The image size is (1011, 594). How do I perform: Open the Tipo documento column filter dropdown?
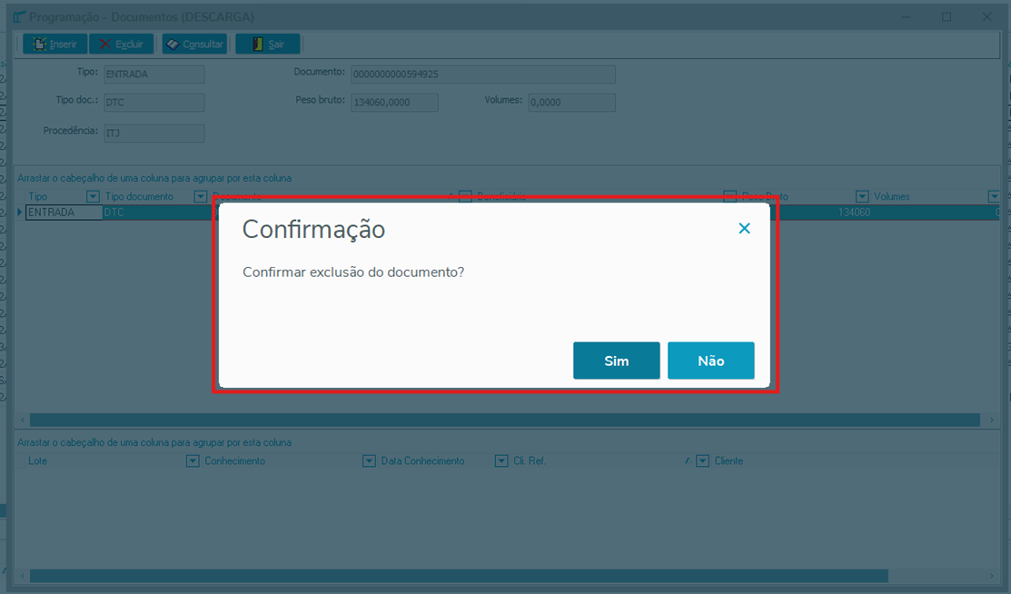tap(201, 196)
